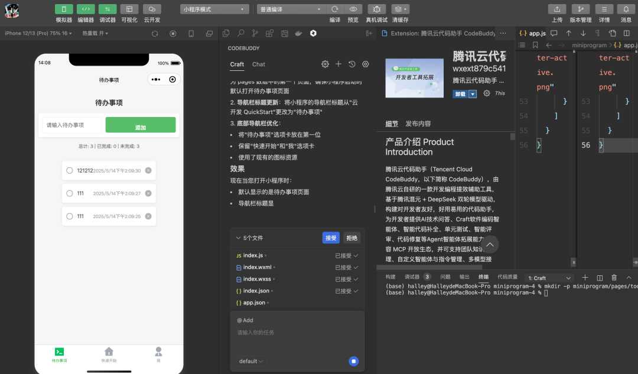
Task: Click the 拒绝 reject button
Action: 351,238
